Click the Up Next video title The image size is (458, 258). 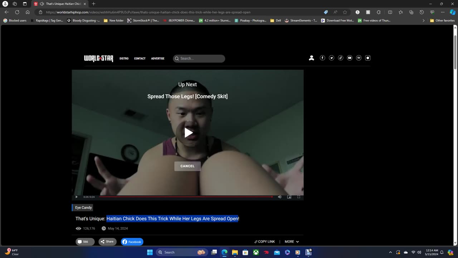(x=187, y=96)
